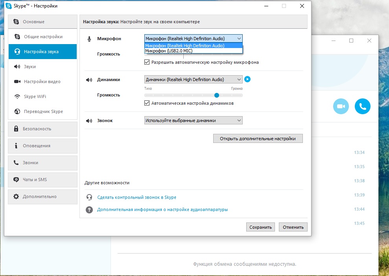This screenshot has width=389, height=276.
Task: Click the info icon of Оповещения
Action: (x=16, y=146)
